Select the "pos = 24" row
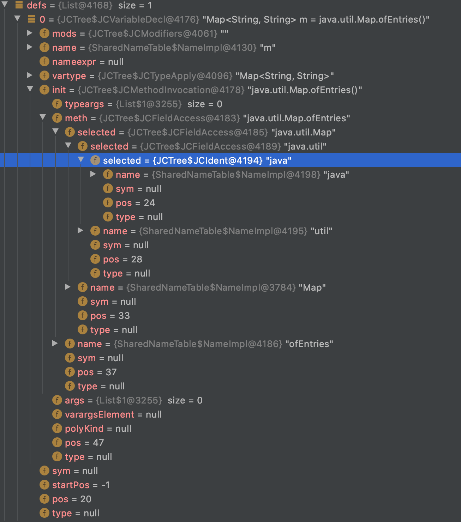The image size is (461, 522). point(230,202)
